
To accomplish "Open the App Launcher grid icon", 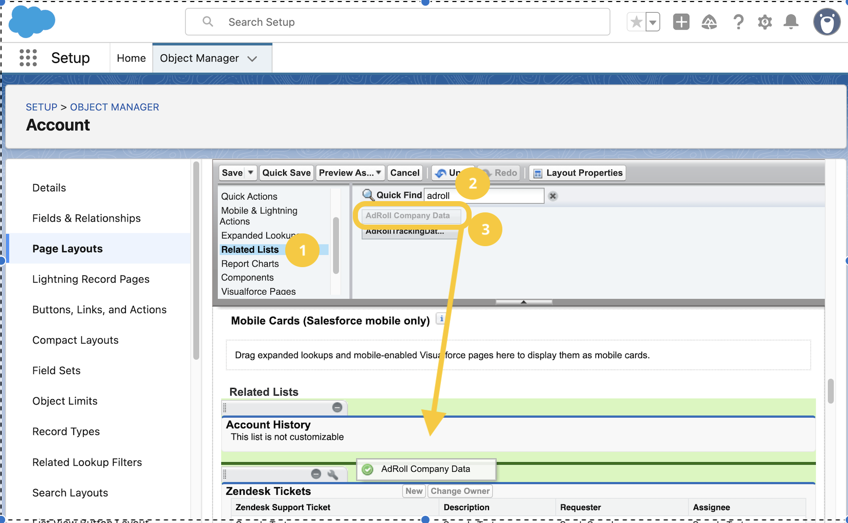I will click(28, 58).
